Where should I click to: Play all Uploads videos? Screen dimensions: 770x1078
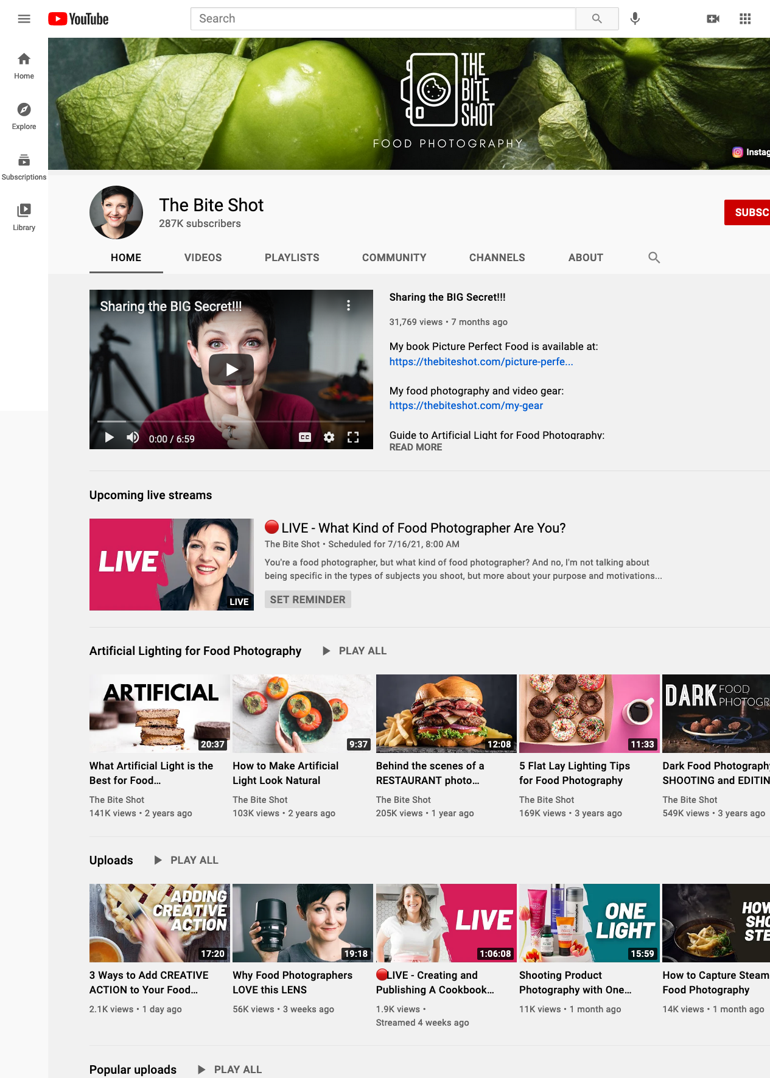tap(186, 860)
